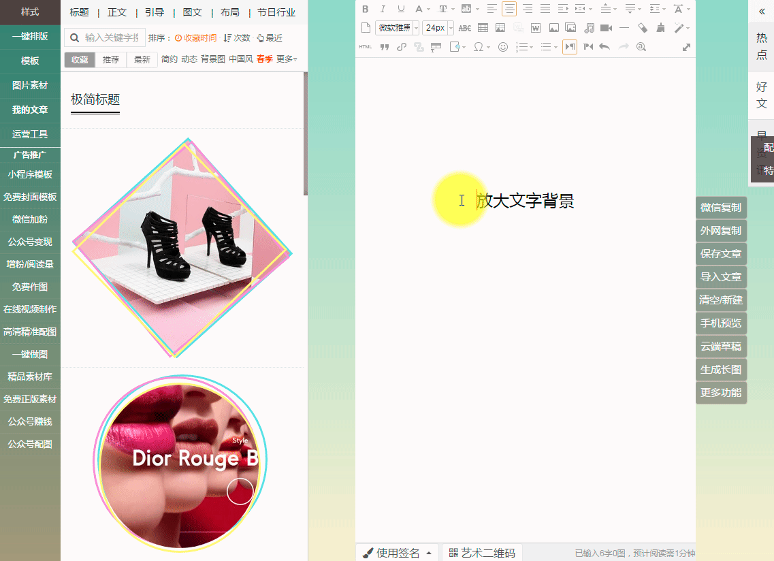
Task: Toggle bold formatting
Action: click(366, 9)
